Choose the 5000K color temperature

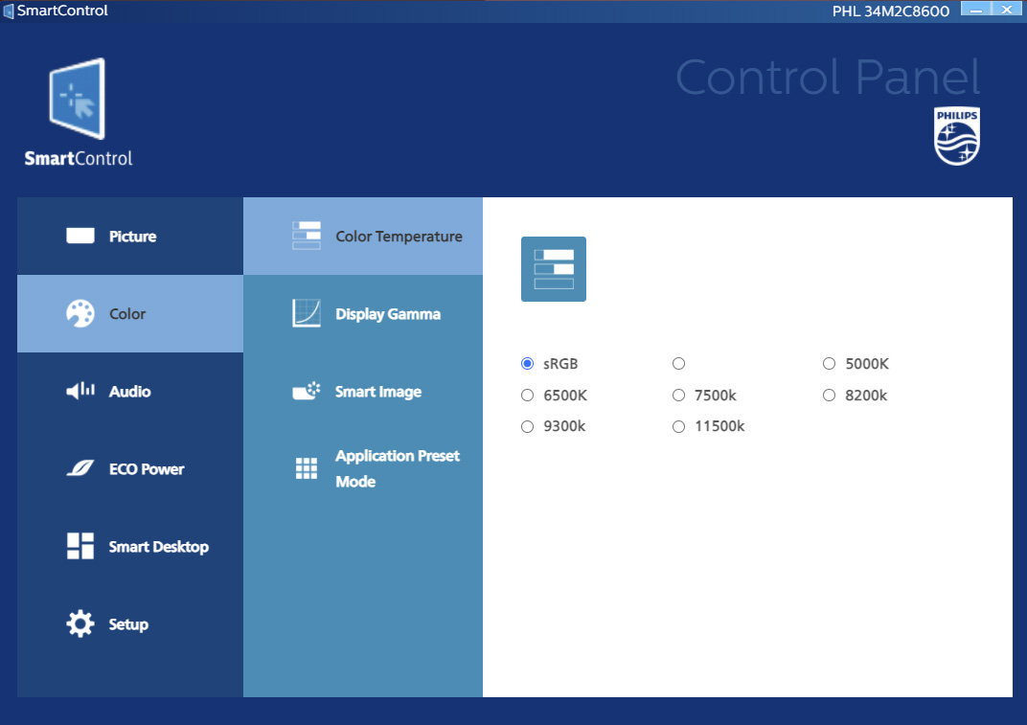coord(830,364)
